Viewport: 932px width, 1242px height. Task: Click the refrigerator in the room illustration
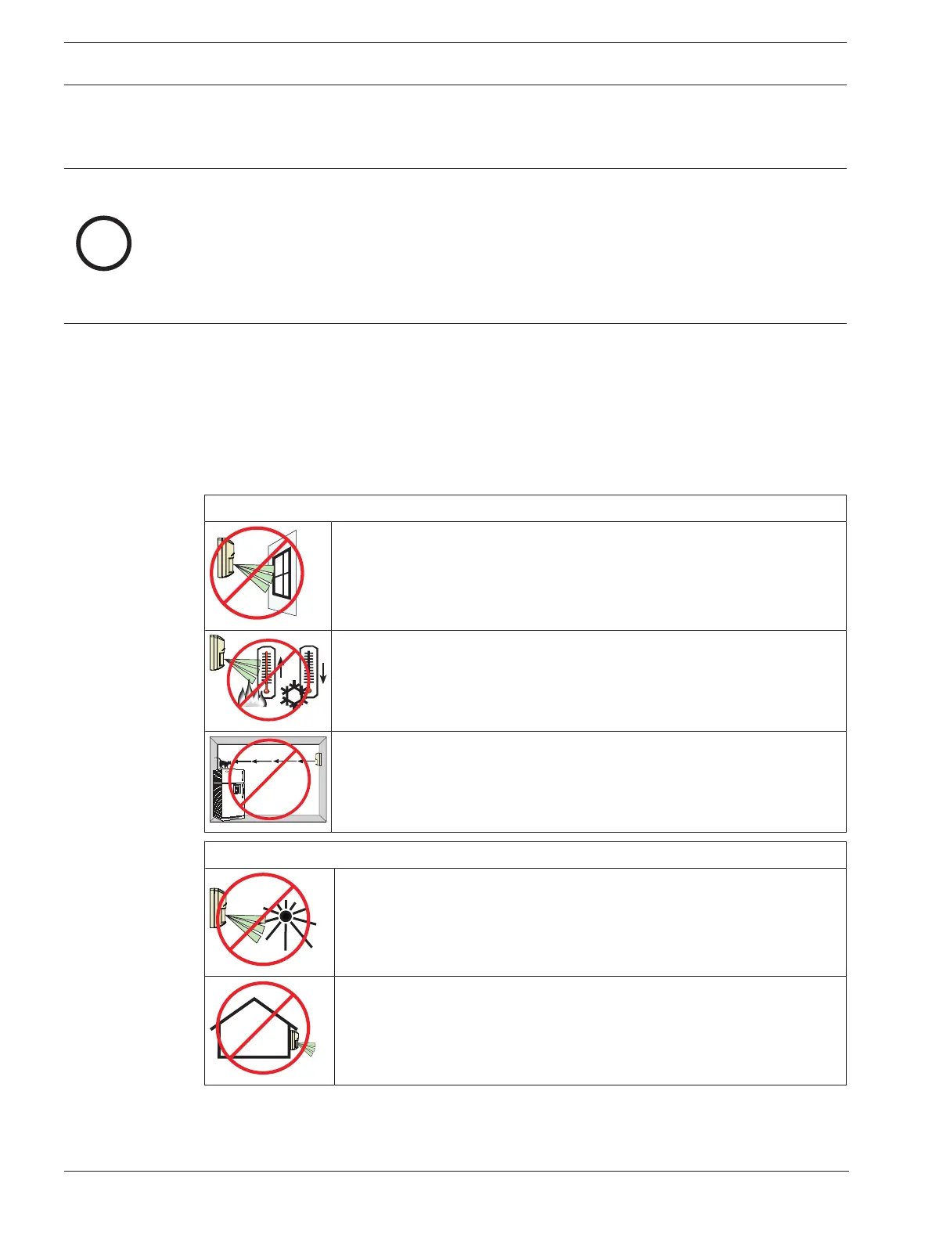coord(230,794)
